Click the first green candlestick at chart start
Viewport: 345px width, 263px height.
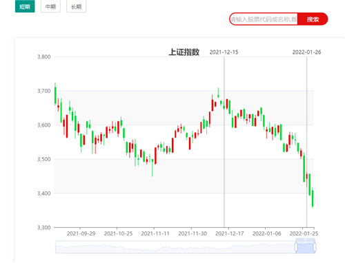[x=55, y=95]
